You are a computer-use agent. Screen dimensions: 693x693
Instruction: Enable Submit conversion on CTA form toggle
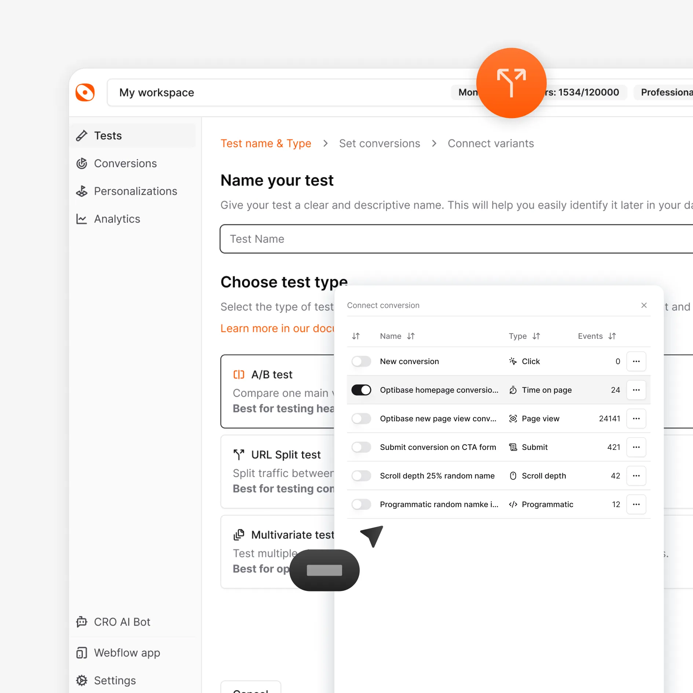pyautogui.click(x=361, y=447)
